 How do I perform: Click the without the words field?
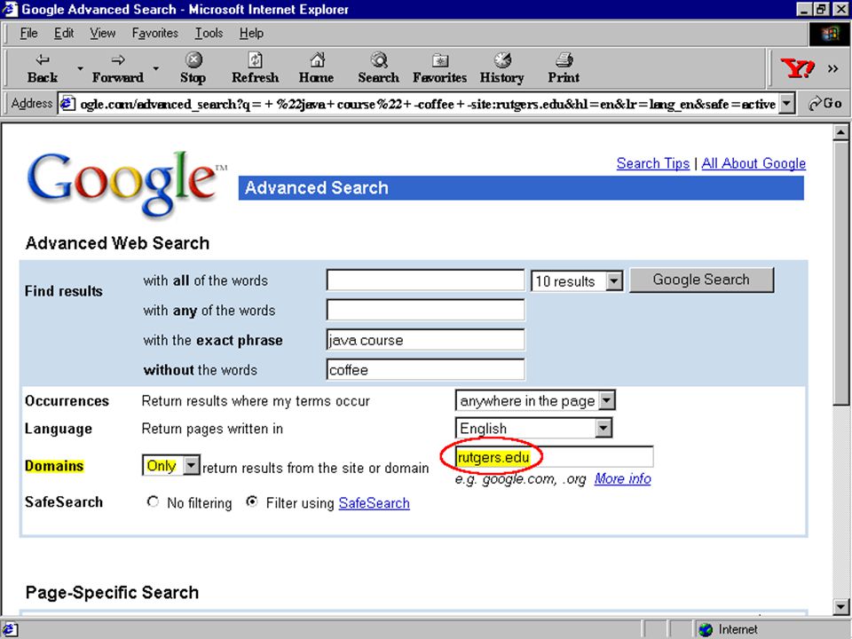425,369
